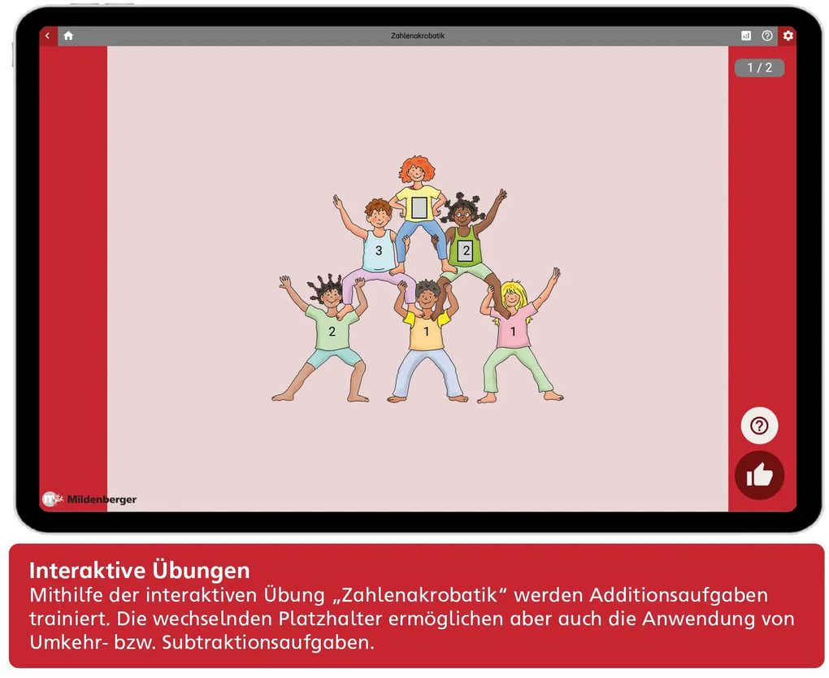Open the settings gear icon
The image size is (829, 678).
[788, 36]
